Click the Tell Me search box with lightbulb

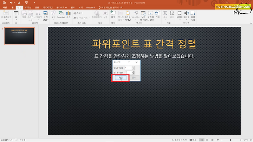tap(111, 7)
